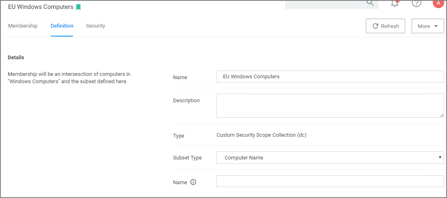Screen dimensions: 447x198
Task: Click the 'EU Windows Computers' page title
Action: (41, 7)
